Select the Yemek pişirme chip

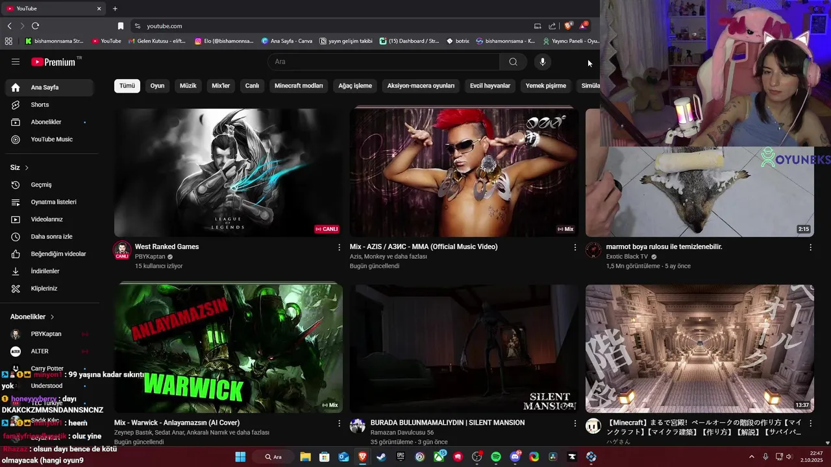pyautogui.click(x=546, y=86)
